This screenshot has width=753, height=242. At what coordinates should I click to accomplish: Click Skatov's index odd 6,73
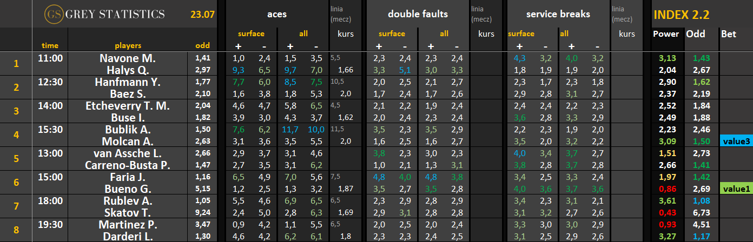point(701,212)
